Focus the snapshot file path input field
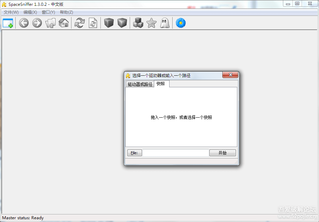The image size is (319, 222). pos(175,153)
